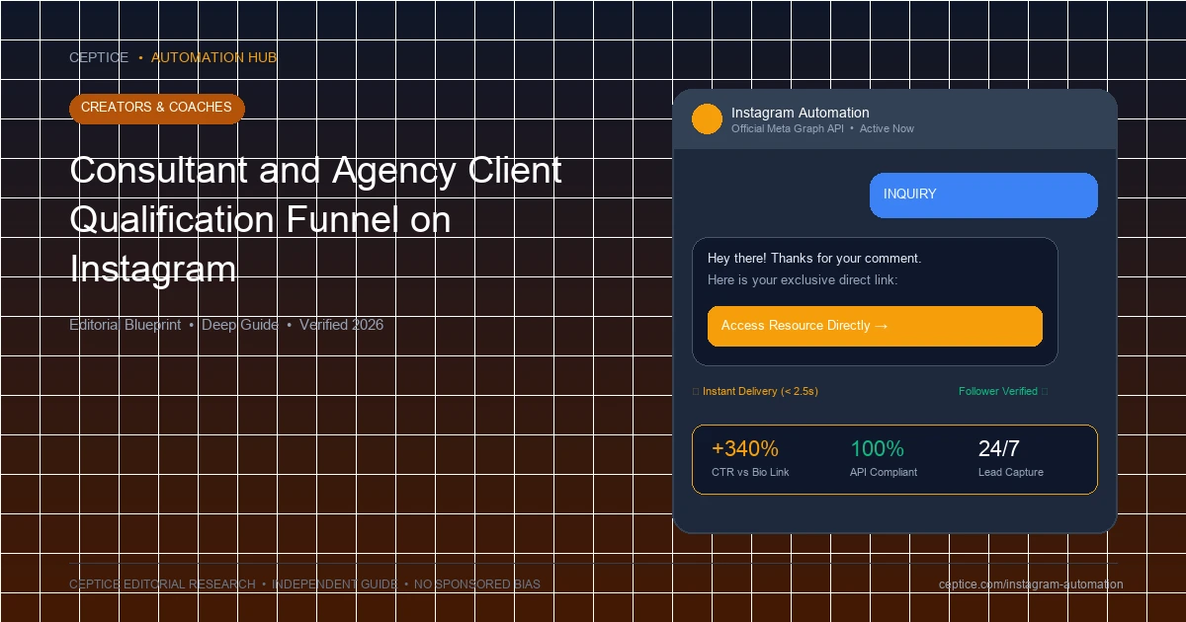
Task: Click the +340% statistic
Action: pos(745,449)
